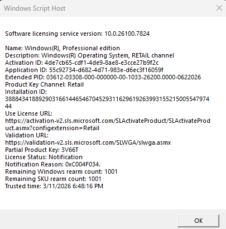The height and width of the screenshot is (229, 226).
Task: Click the Extended PID line
Action: [103, 77]
